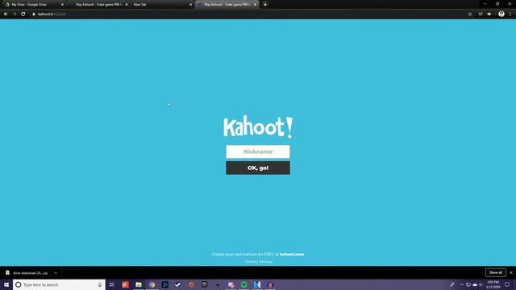The width and height of the screenshot is (516, 290).
Task: Open Spotify from the taskbar
Action: point(243,284)
